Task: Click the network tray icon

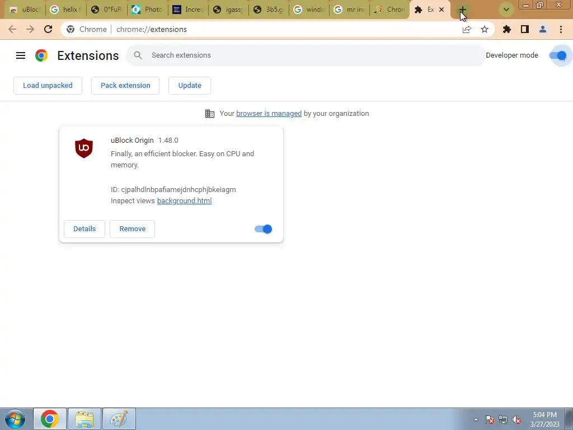Action: (x=503, y=420)
